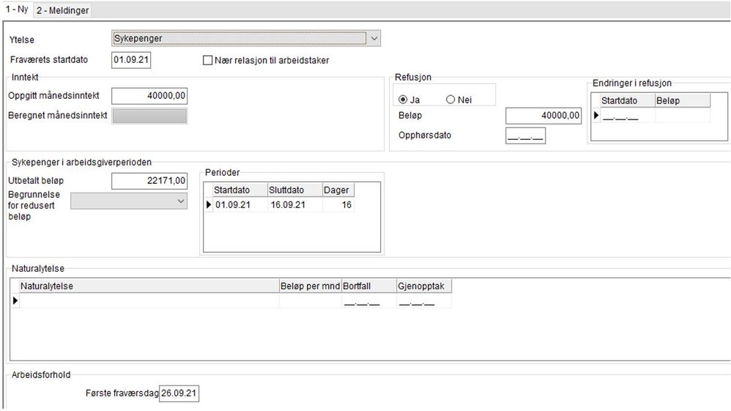
Task: Select the Nei refusjon radio button
Action: coord(450,100)
